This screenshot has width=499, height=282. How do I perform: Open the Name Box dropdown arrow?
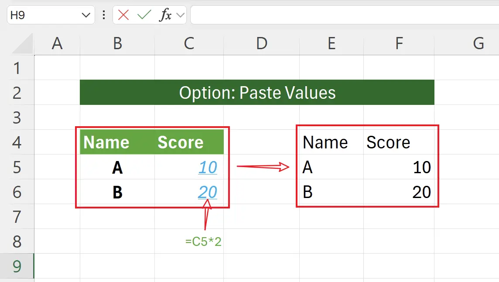point(85,15)
